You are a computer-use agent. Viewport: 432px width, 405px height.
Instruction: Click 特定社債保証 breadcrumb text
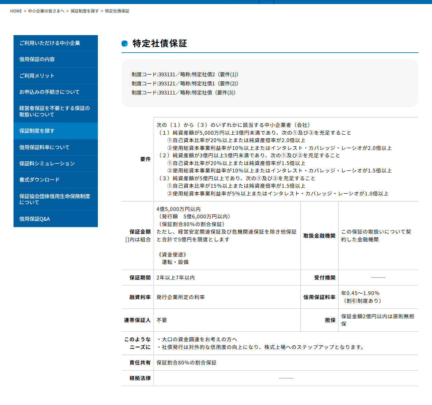117,11
